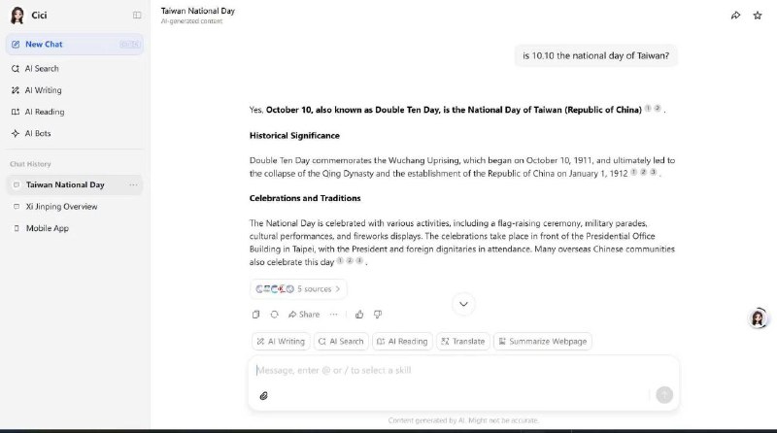The width and height of the screenshot is (777, 433).
Task: Collapse the sidebar with the panel icon
Action: coord(137,16)
